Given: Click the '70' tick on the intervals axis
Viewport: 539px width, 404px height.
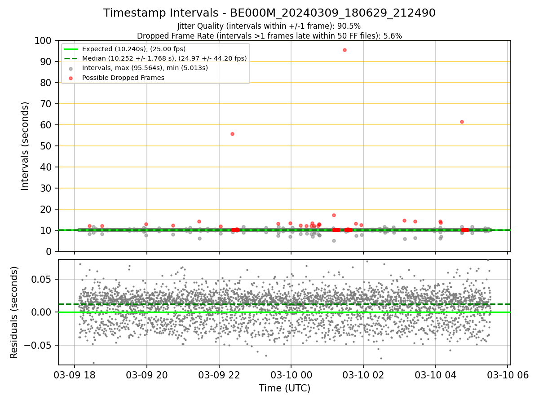Looking at the screenshot, I should coord(45,104).
